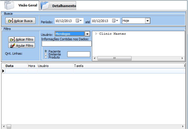188x129 pixels.
Task: Click the text field beside radio options
Action: click(x=78, y=54)
